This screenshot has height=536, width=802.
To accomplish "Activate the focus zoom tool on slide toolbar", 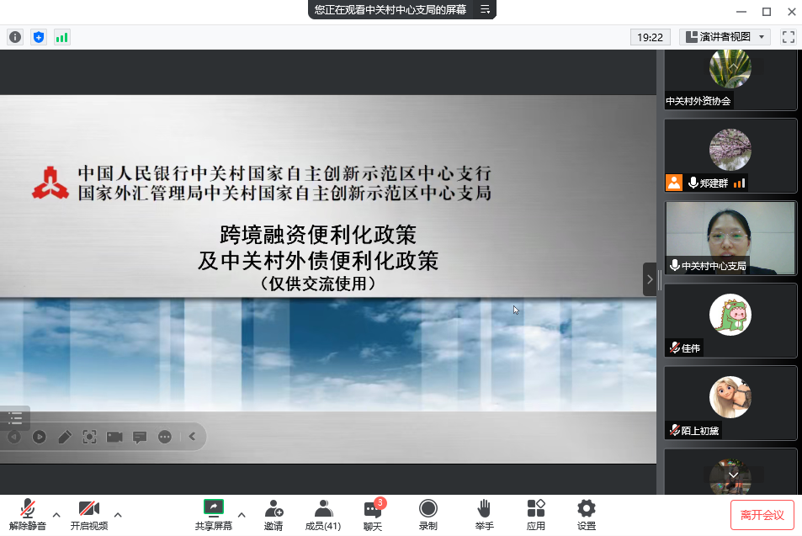I will pyautogui.click(x=89, y=437).
